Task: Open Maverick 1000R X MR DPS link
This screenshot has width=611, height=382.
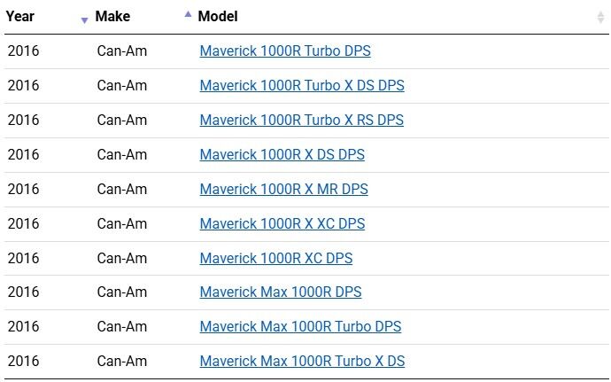Action: pos(283,189)
